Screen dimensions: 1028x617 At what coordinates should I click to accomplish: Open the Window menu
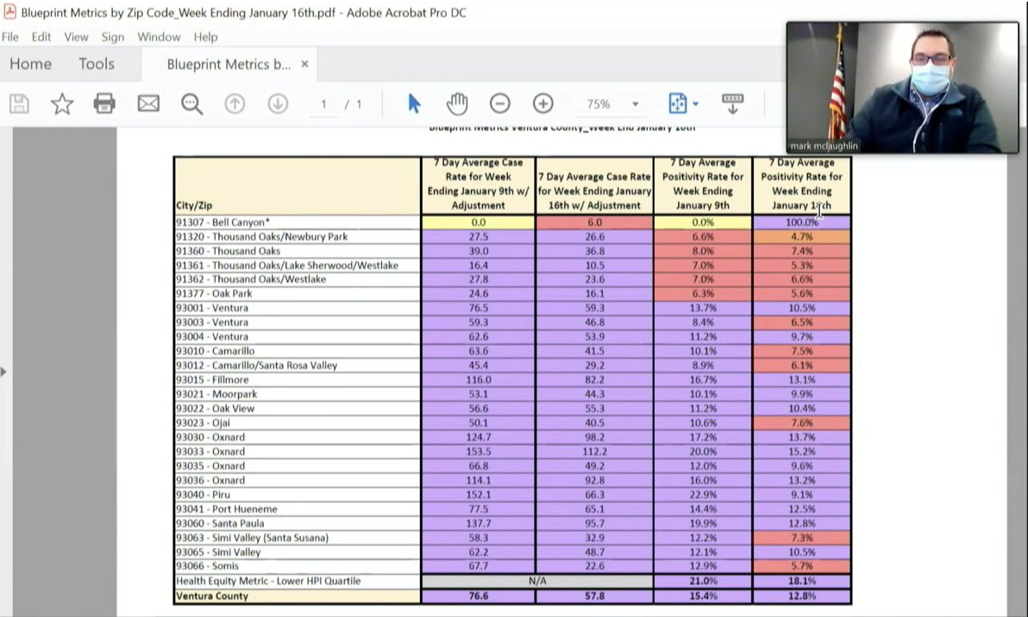[159, 37]
